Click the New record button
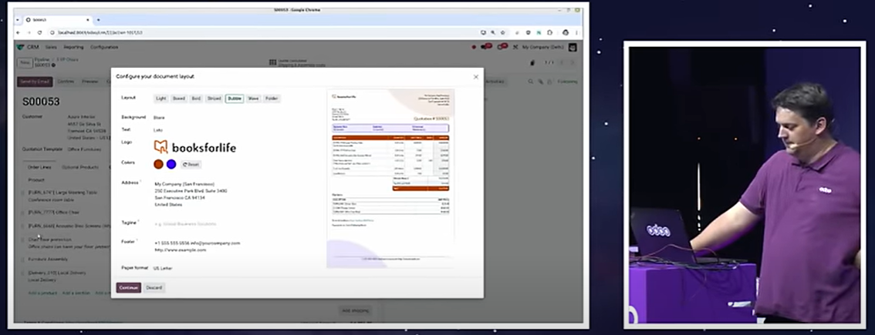The width and height of the screenshot is (875, 335). pyautogui.click(x=25, y=63)
